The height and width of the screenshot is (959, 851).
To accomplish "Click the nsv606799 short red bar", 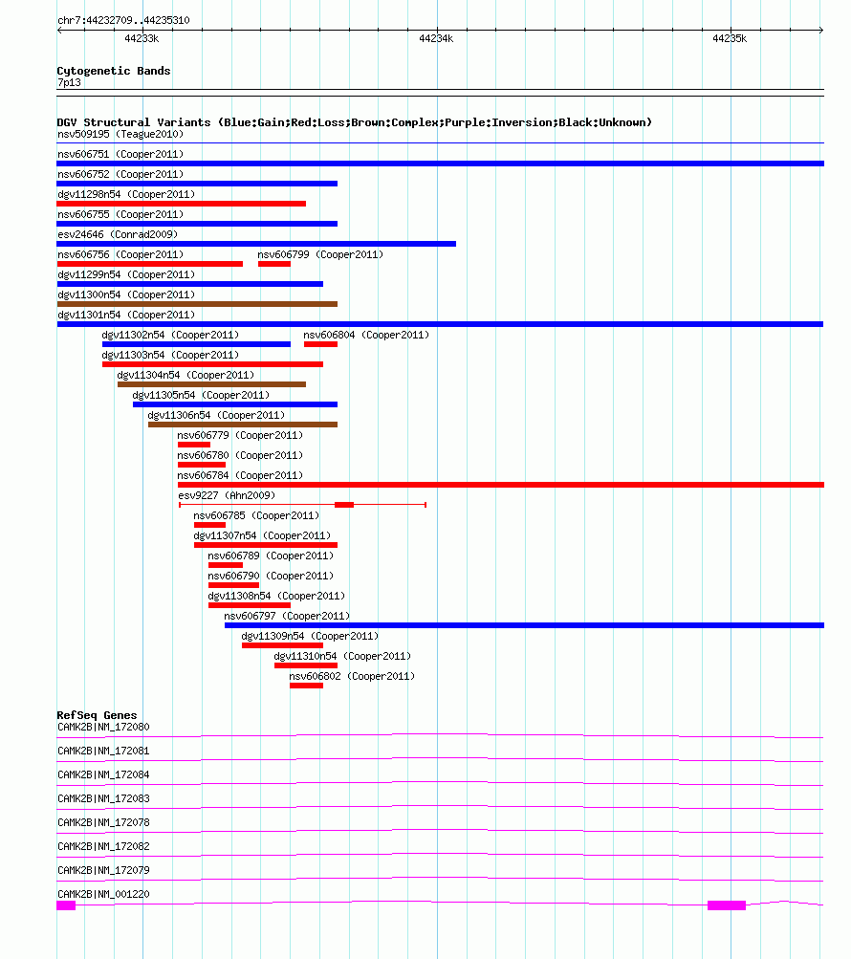I will 274,264.
